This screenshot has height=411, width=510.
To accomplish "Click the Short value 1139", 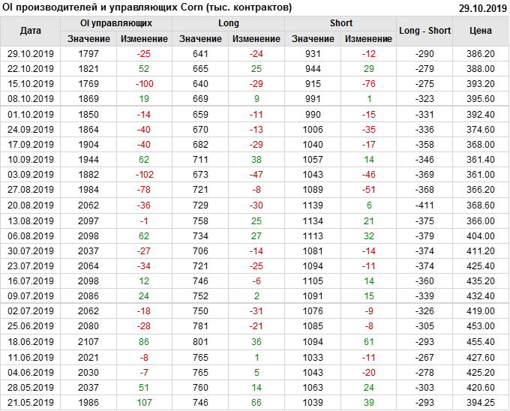I will (313, 205).
